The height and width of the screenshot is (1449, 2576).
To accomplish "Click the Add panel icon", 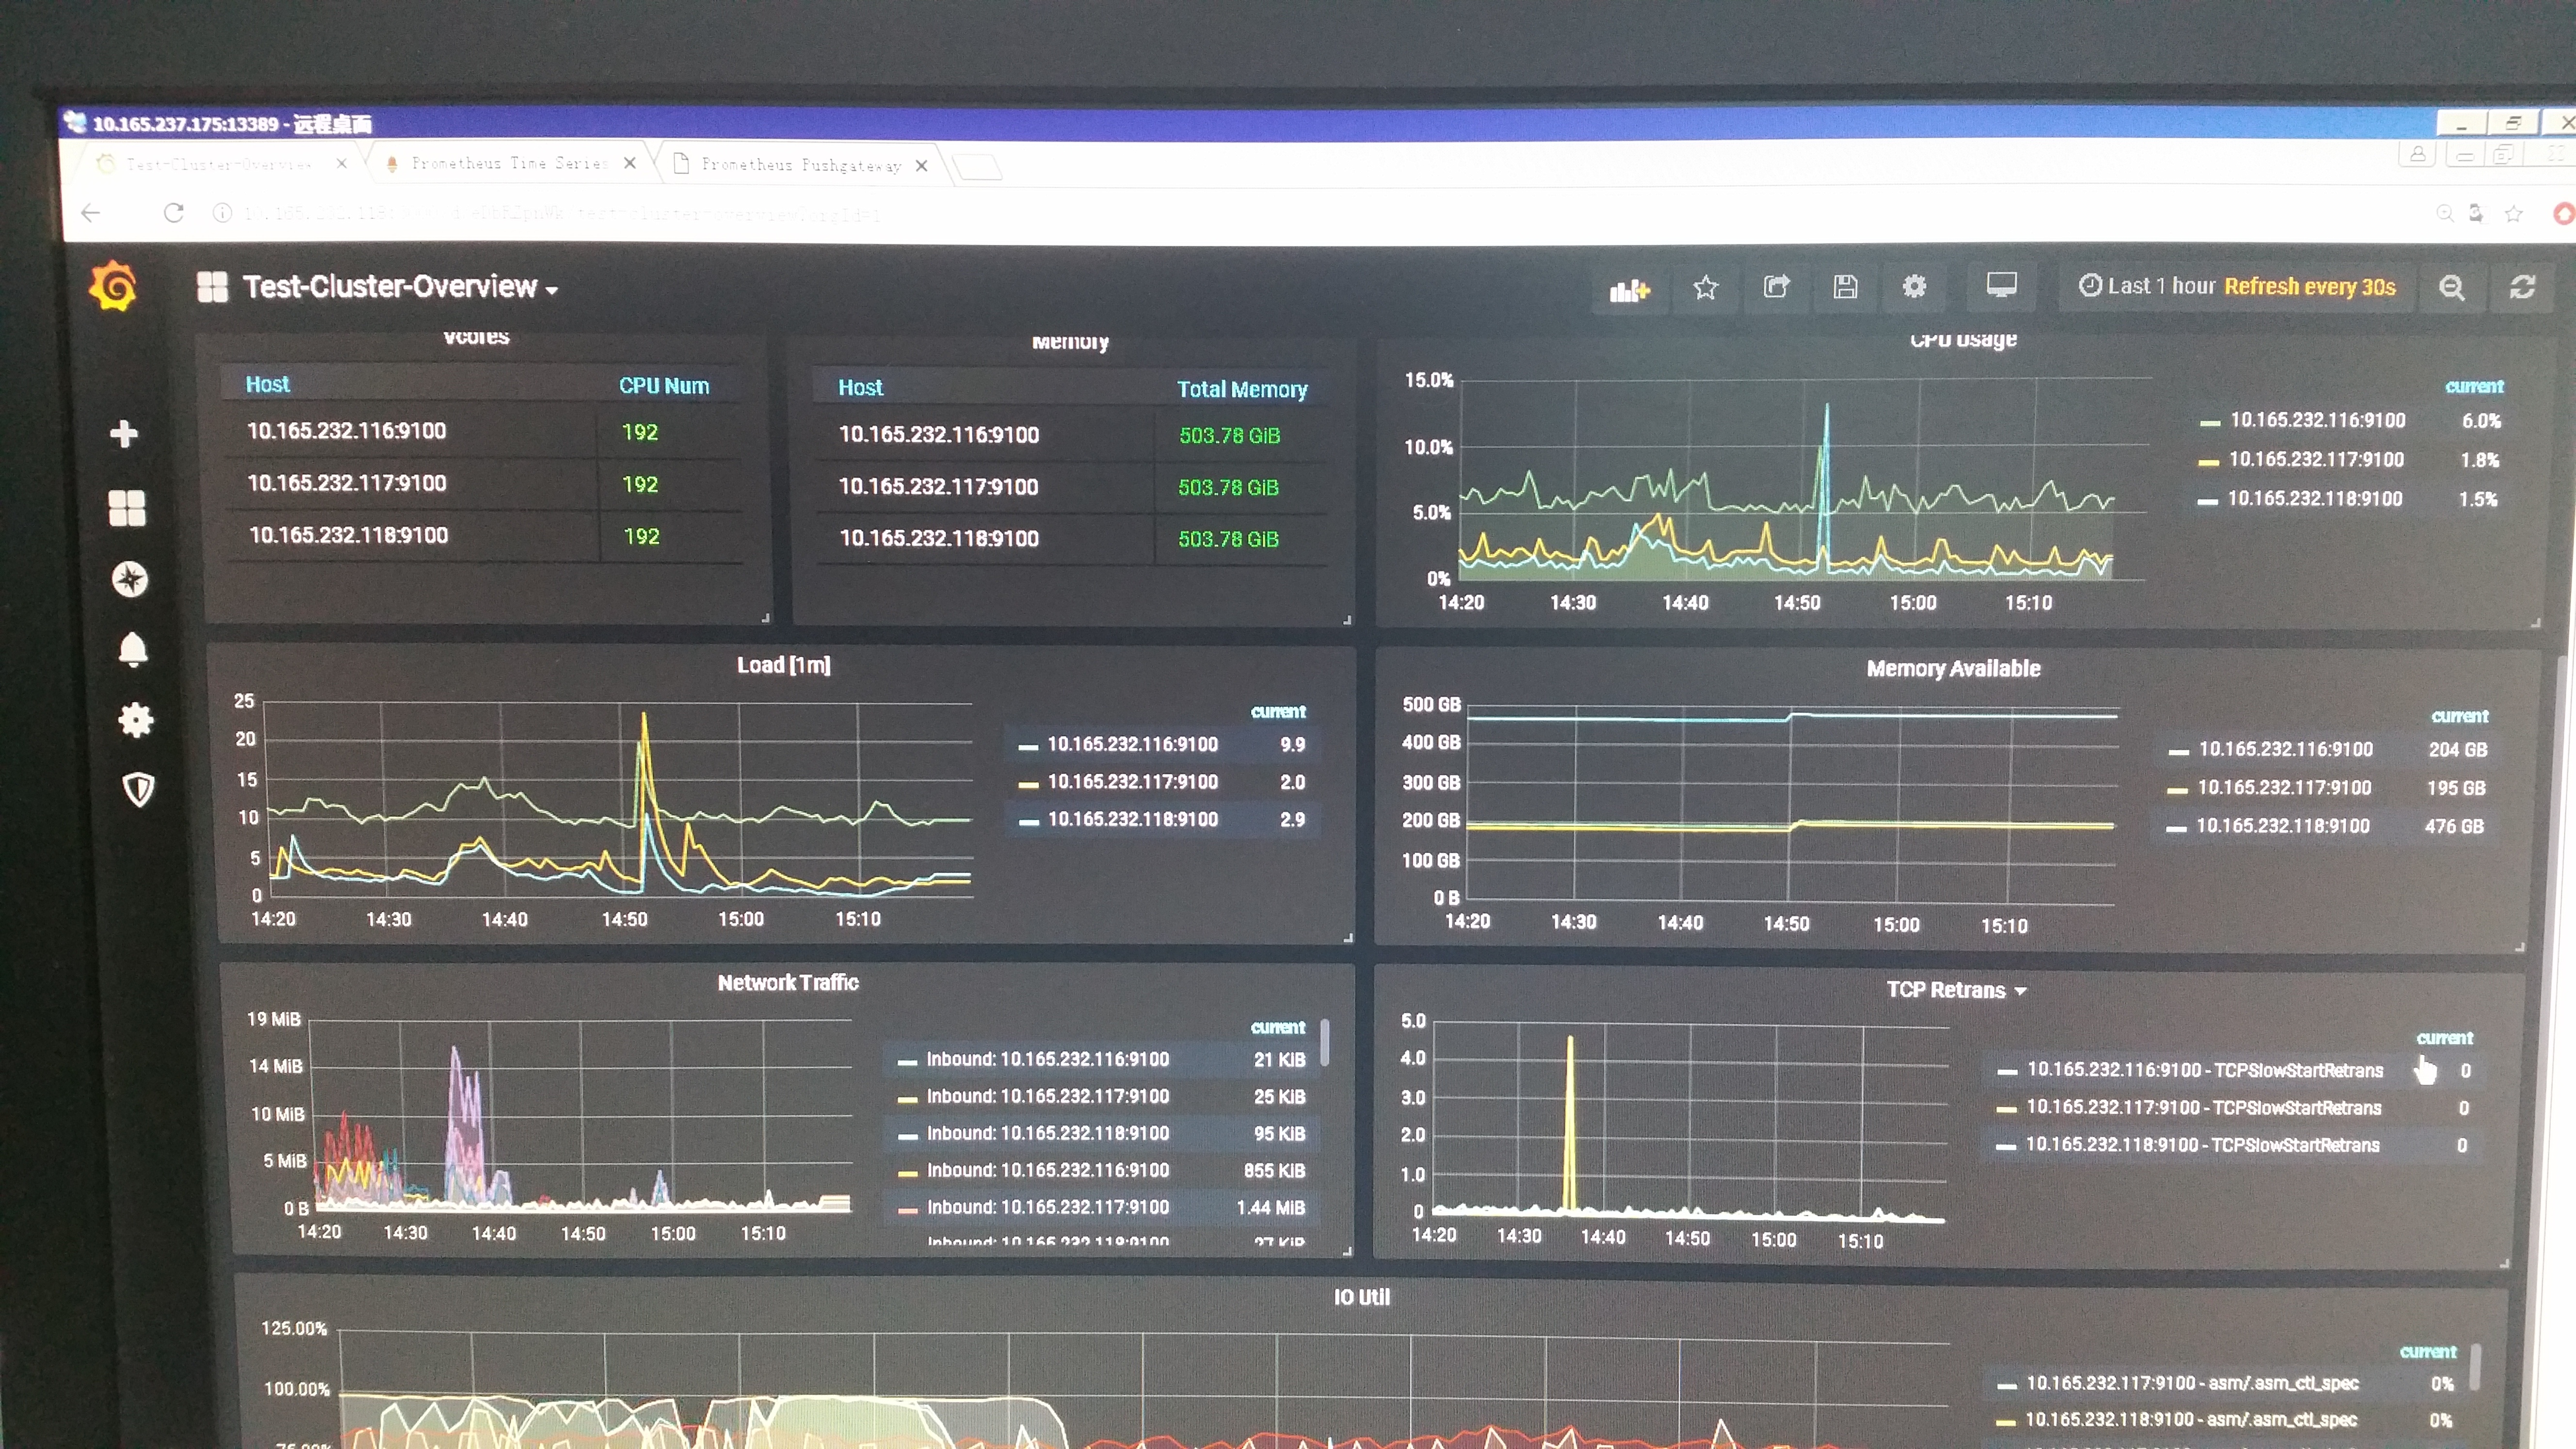I will tap(1629, 289).
